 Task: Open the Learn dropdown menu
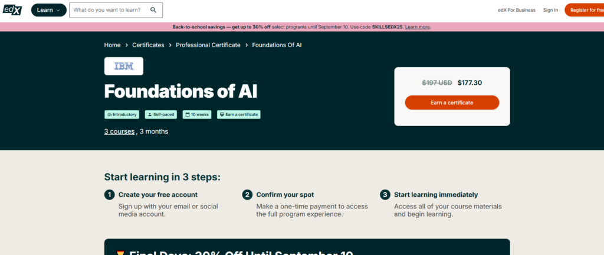tap(48, 10)
